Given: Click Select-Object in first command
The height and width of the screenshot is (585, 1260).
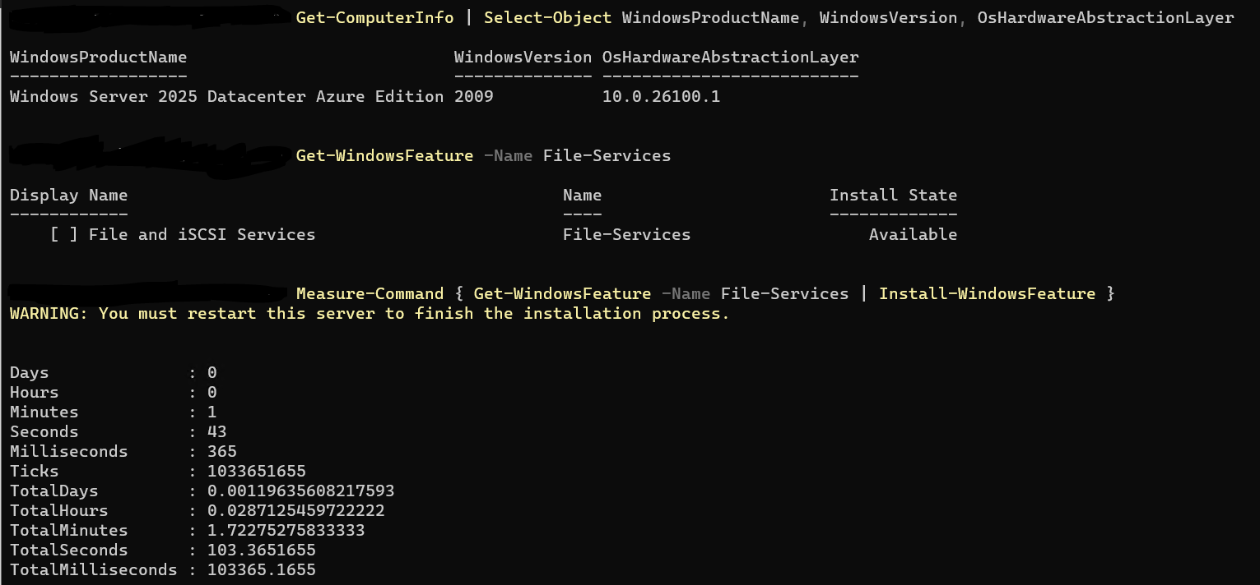Looking at the screenshot, I should 547,17.
